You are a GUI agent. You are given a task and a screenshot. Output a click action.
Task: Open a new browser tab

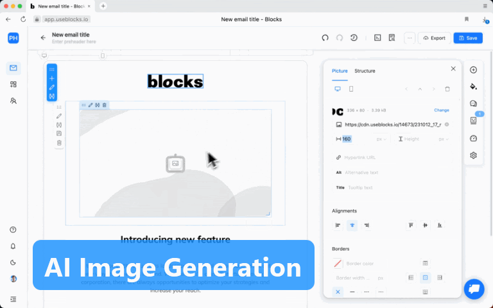pyautogui.click(x=103, y=6)
